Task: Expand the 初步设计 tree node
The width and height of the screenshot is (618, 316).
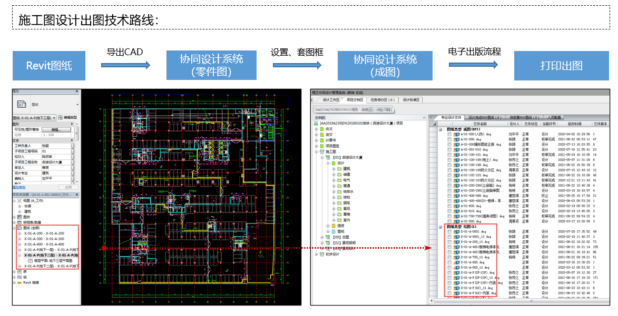Action: (316, 254)
